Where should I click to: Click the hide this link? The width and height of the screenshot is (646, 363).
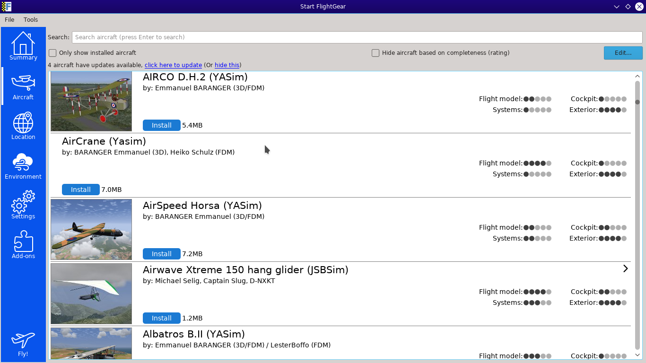(x=227, y=65)
